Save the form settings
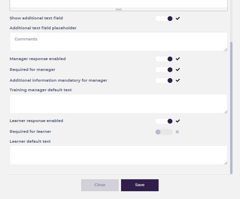The width and height of the screenshot is (240, 199). [x=140, y=185]
